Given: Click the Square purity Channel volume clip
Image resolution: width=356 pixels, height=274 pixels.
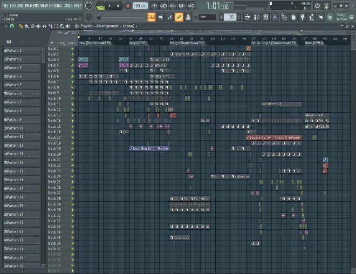Looking at the screenshot, I should point(274,137).
